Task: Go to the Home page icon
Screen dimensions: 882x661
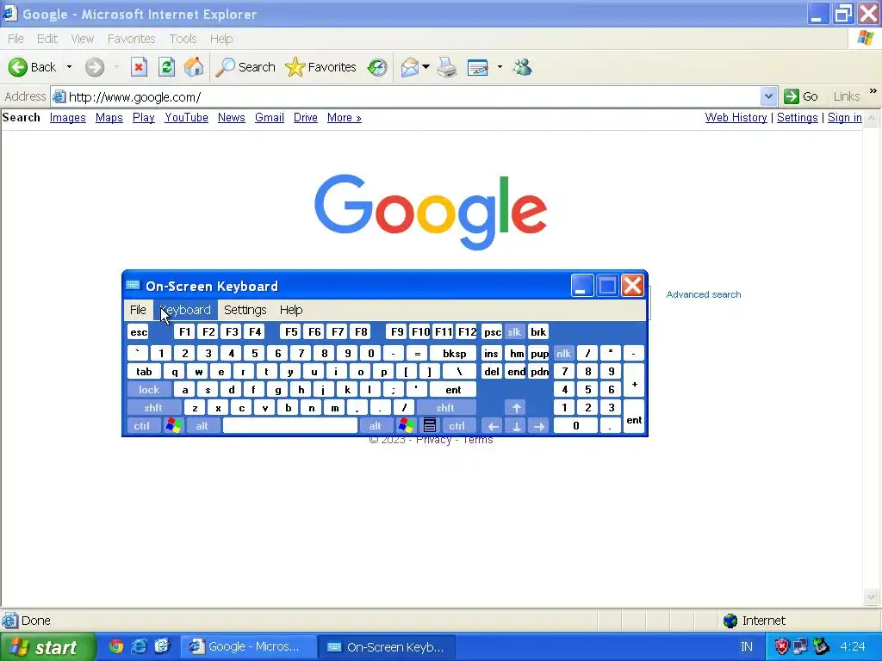Action: coord(194,67)
